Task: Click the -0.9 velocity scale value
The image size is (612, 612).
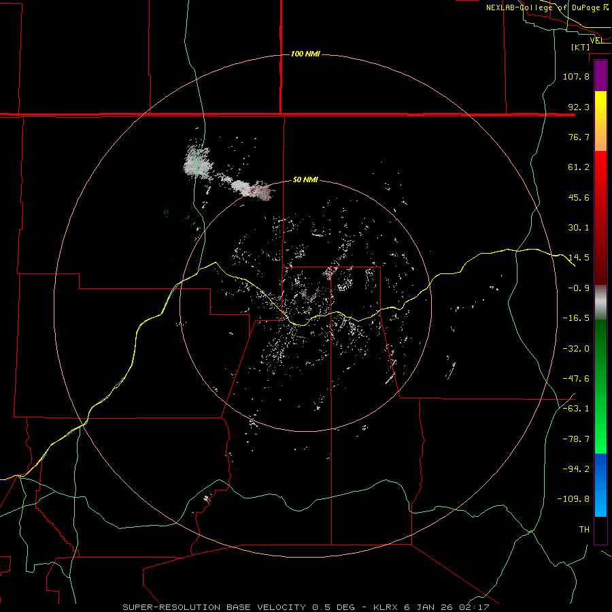Action: (x=579, y=288)
